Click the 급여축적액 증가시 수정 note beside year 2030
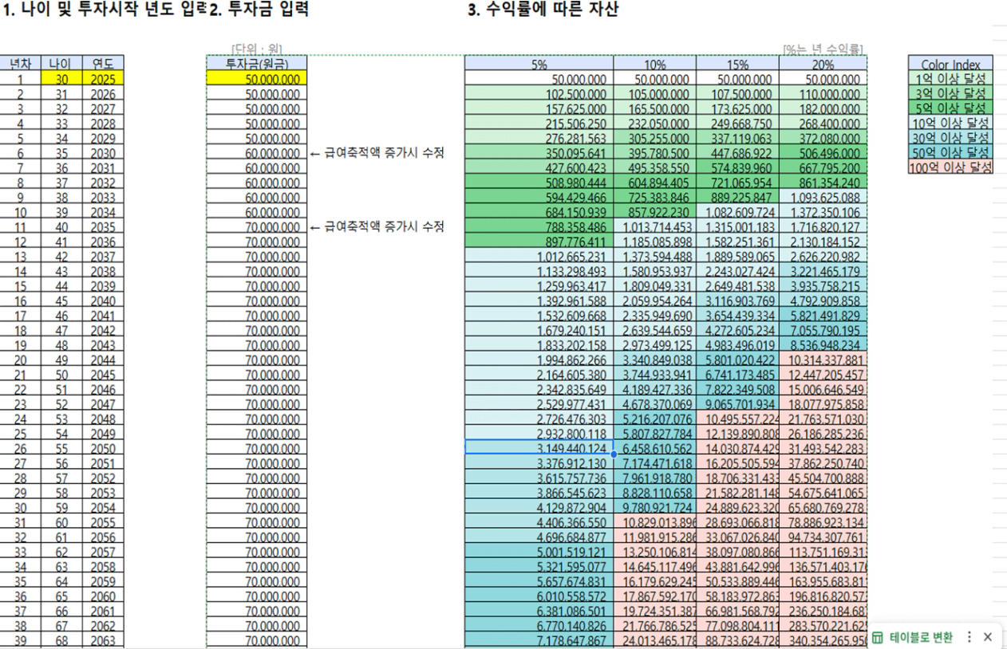The image size is (1007, 649). [377, 153]
